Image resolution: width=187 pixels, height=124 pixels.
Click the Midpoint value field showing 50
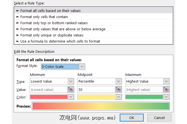click(96, 90)
